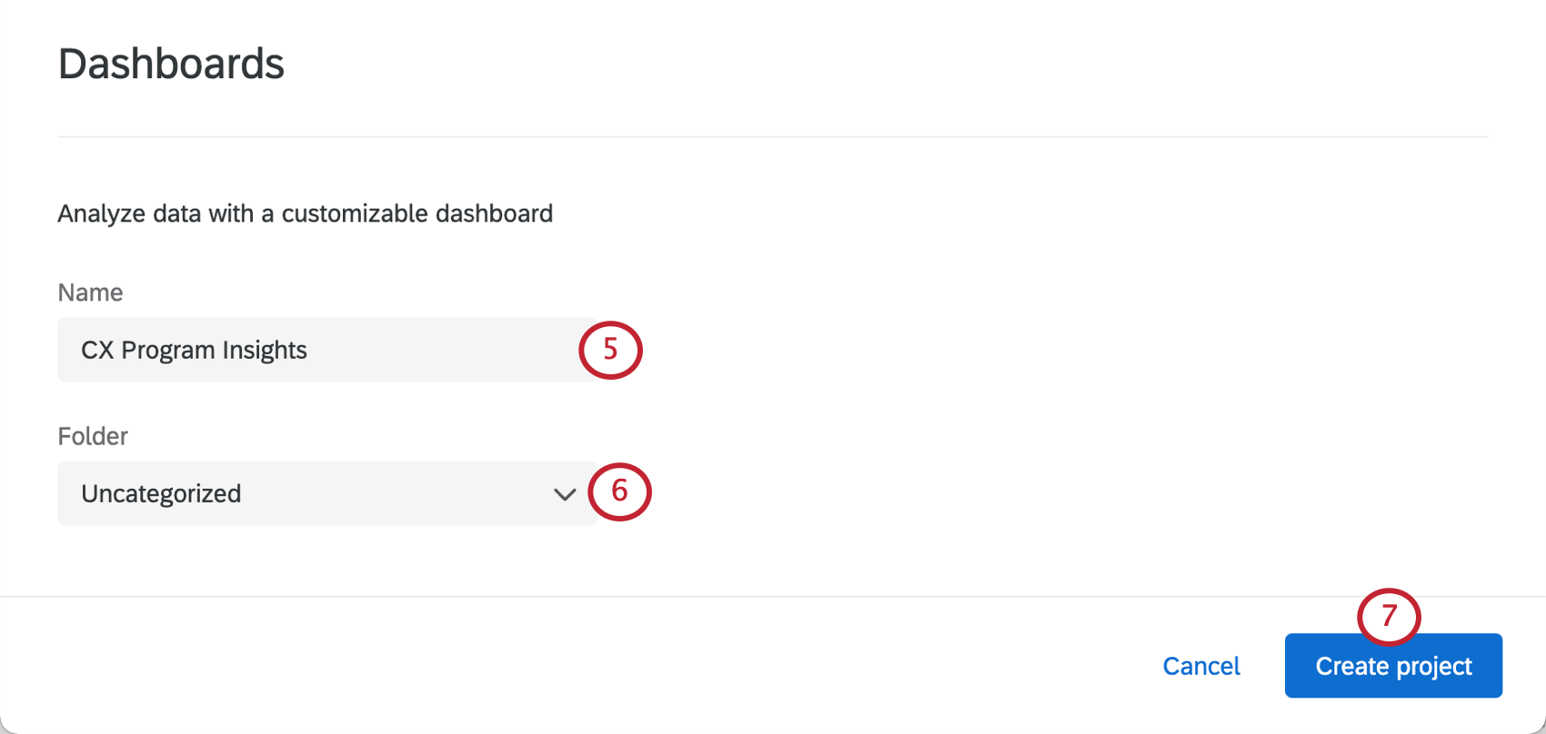Select the Uncategorized folder value text
The image size is (1546, 734).
coord(161,493)
